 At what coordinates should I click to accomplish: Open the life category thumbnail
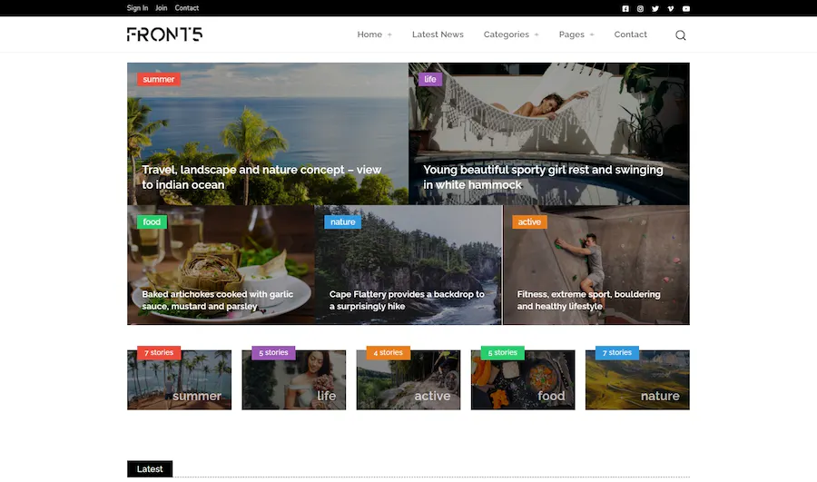coord(294,379)
